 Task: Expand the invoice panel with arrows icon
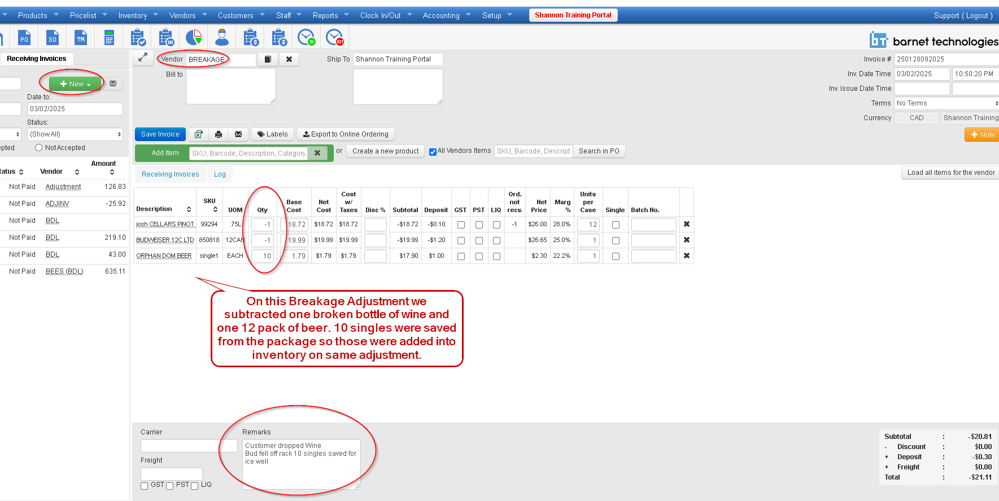pyautogui.click(x=143, y=58)
